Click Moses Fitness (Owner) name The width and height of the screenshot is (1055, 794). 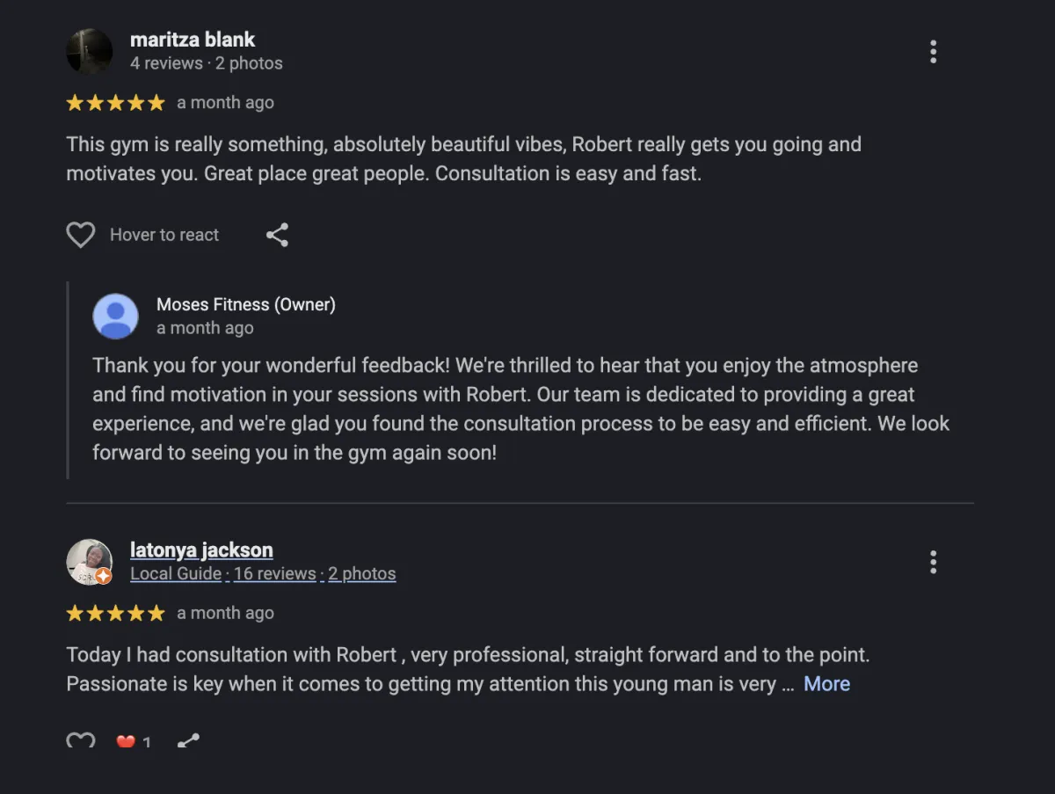[246, 304]
